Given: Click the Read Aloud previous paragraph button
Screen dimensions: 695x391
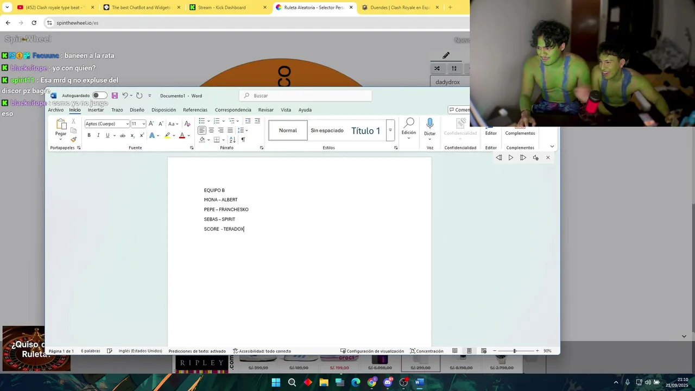Looking at the screenshot, I should click(x=498, y=157).
